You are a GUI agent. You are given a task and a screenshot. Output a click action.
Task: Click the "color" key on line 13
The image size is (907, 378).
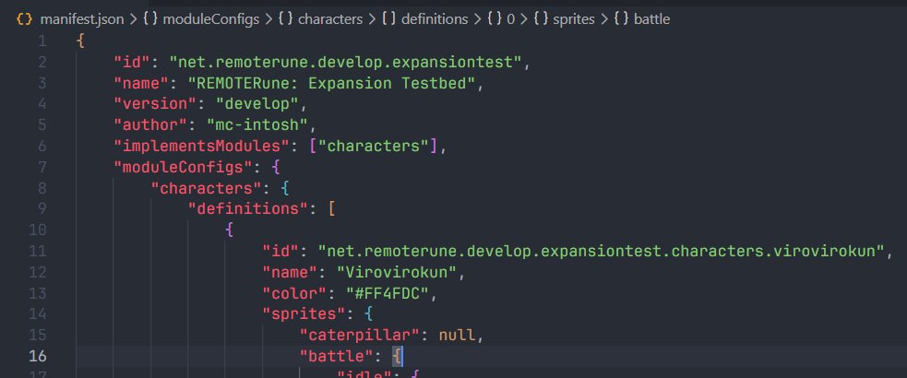click(x=293, y=293)
